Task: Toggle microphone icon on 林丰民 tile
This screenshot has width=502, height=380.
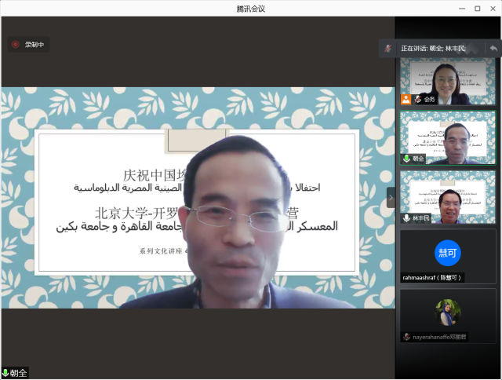Action: tap(406, 217)
